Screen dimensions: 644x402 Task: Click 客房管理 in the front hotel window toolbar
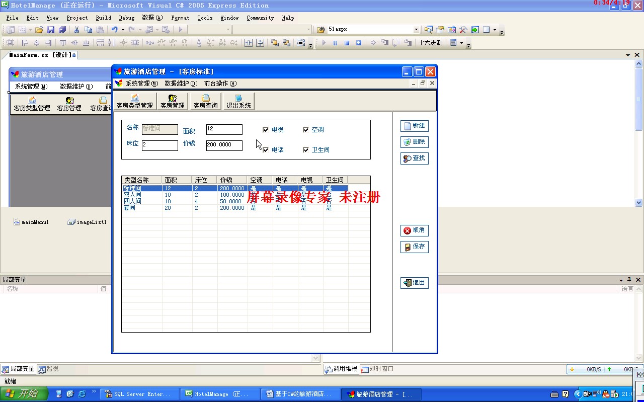coord(172,101)
